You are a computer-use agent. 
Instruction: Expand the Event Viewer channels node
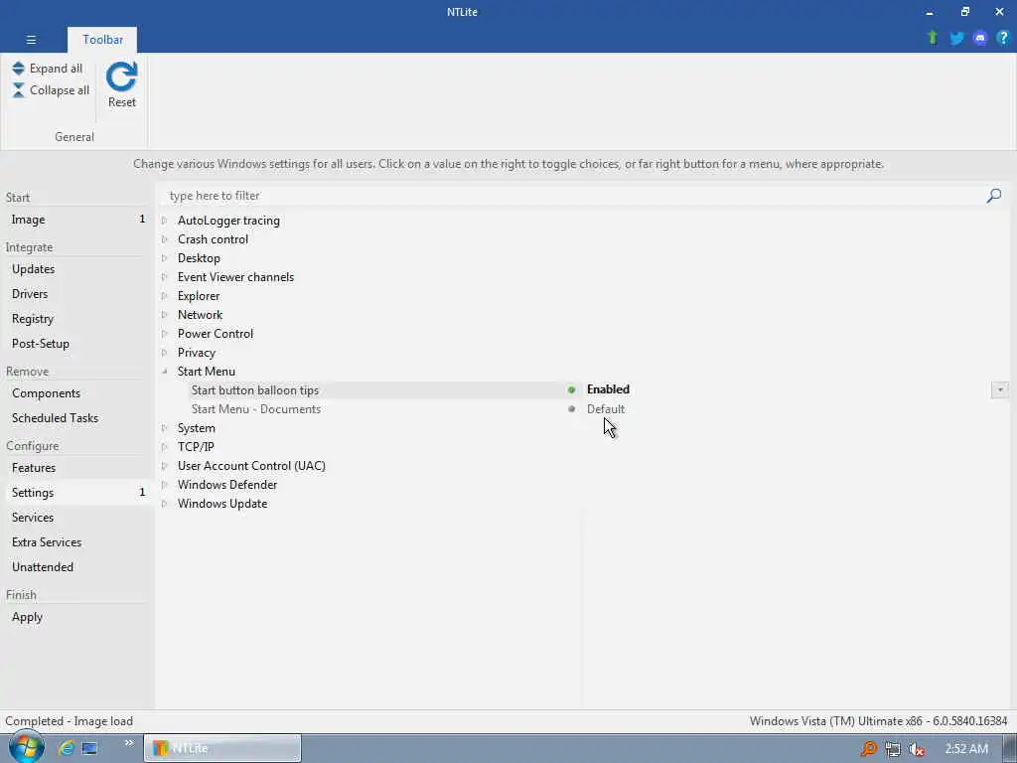[164, 277]
